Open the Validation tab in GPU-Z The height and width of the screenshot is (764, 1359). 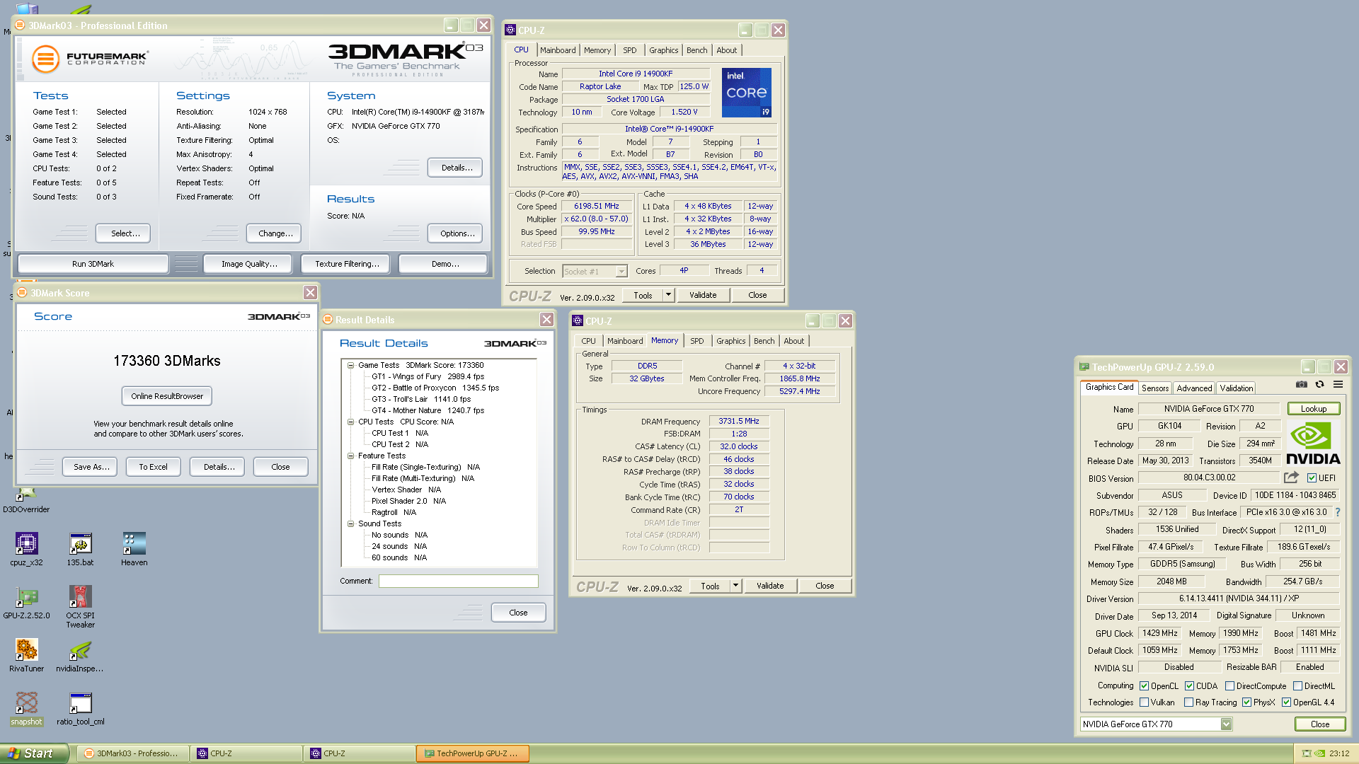(1237, 388)
